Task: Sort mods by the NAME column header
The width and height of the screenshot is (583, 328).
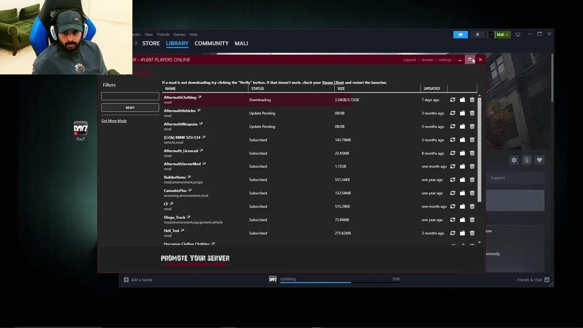Action: point(170,88)
